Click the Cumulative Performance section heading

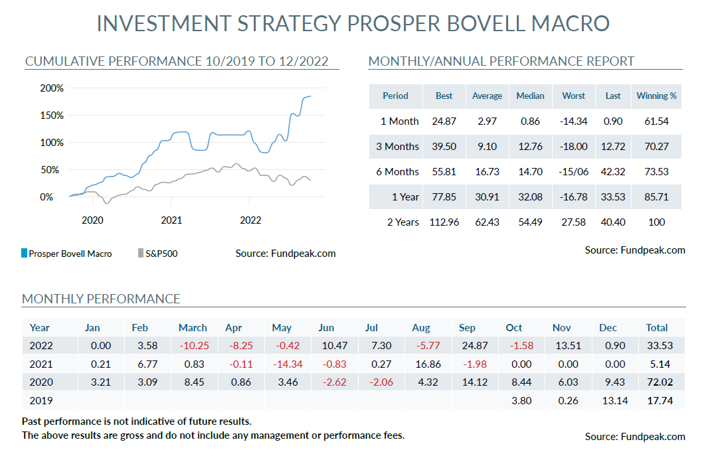[x=177, y=62]
